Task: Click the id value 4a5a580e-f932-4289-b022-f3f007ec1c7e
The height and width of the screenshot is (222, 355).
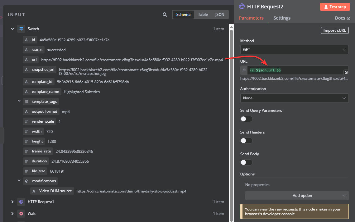Action: (74, 40)
